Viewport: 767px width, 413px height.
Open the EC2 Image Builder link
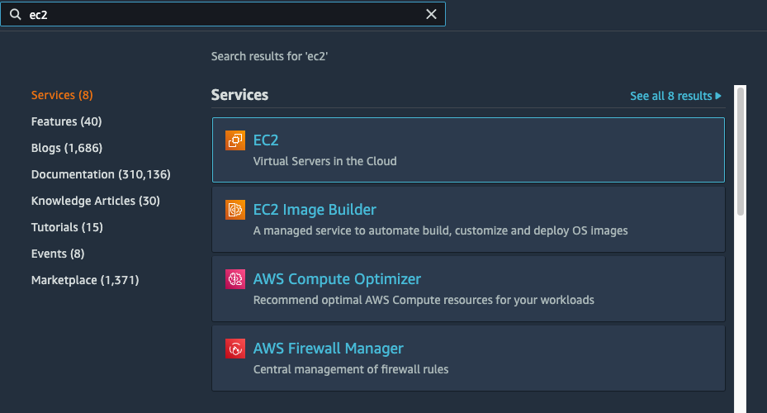[315, 210]
